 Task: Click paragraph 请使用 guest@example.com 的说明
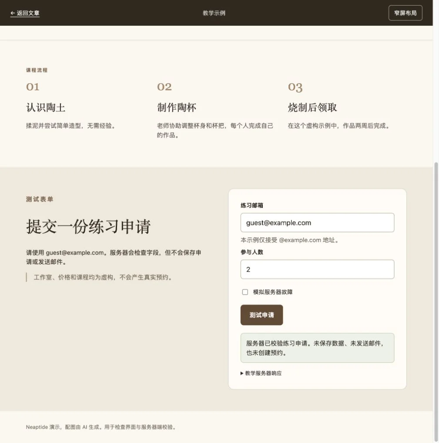click(114, 257)
